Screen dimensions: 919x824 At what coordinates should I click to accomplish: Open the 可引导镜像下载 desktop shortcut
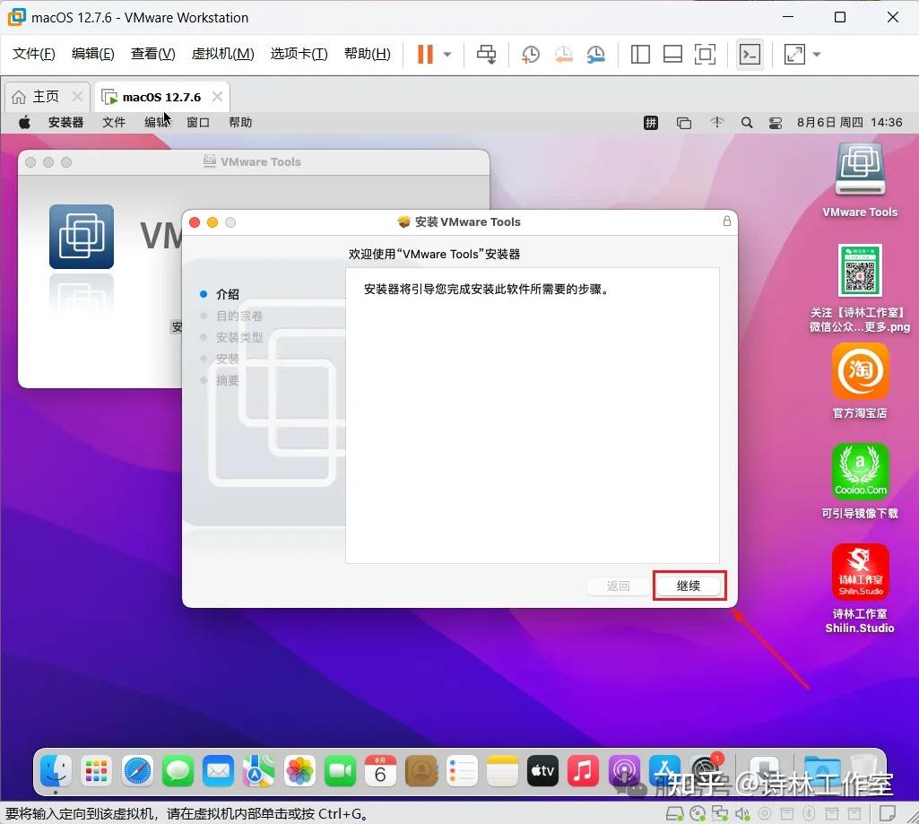point(860,481)
